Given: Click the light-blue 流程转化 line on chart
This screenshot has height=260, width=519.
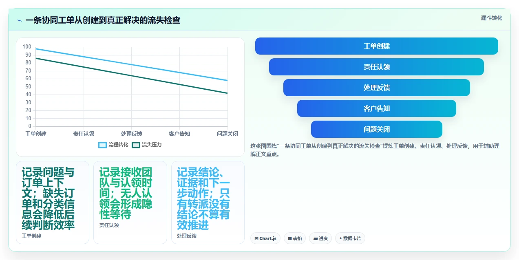Looking at the screenshot, I should coord(132,64).
